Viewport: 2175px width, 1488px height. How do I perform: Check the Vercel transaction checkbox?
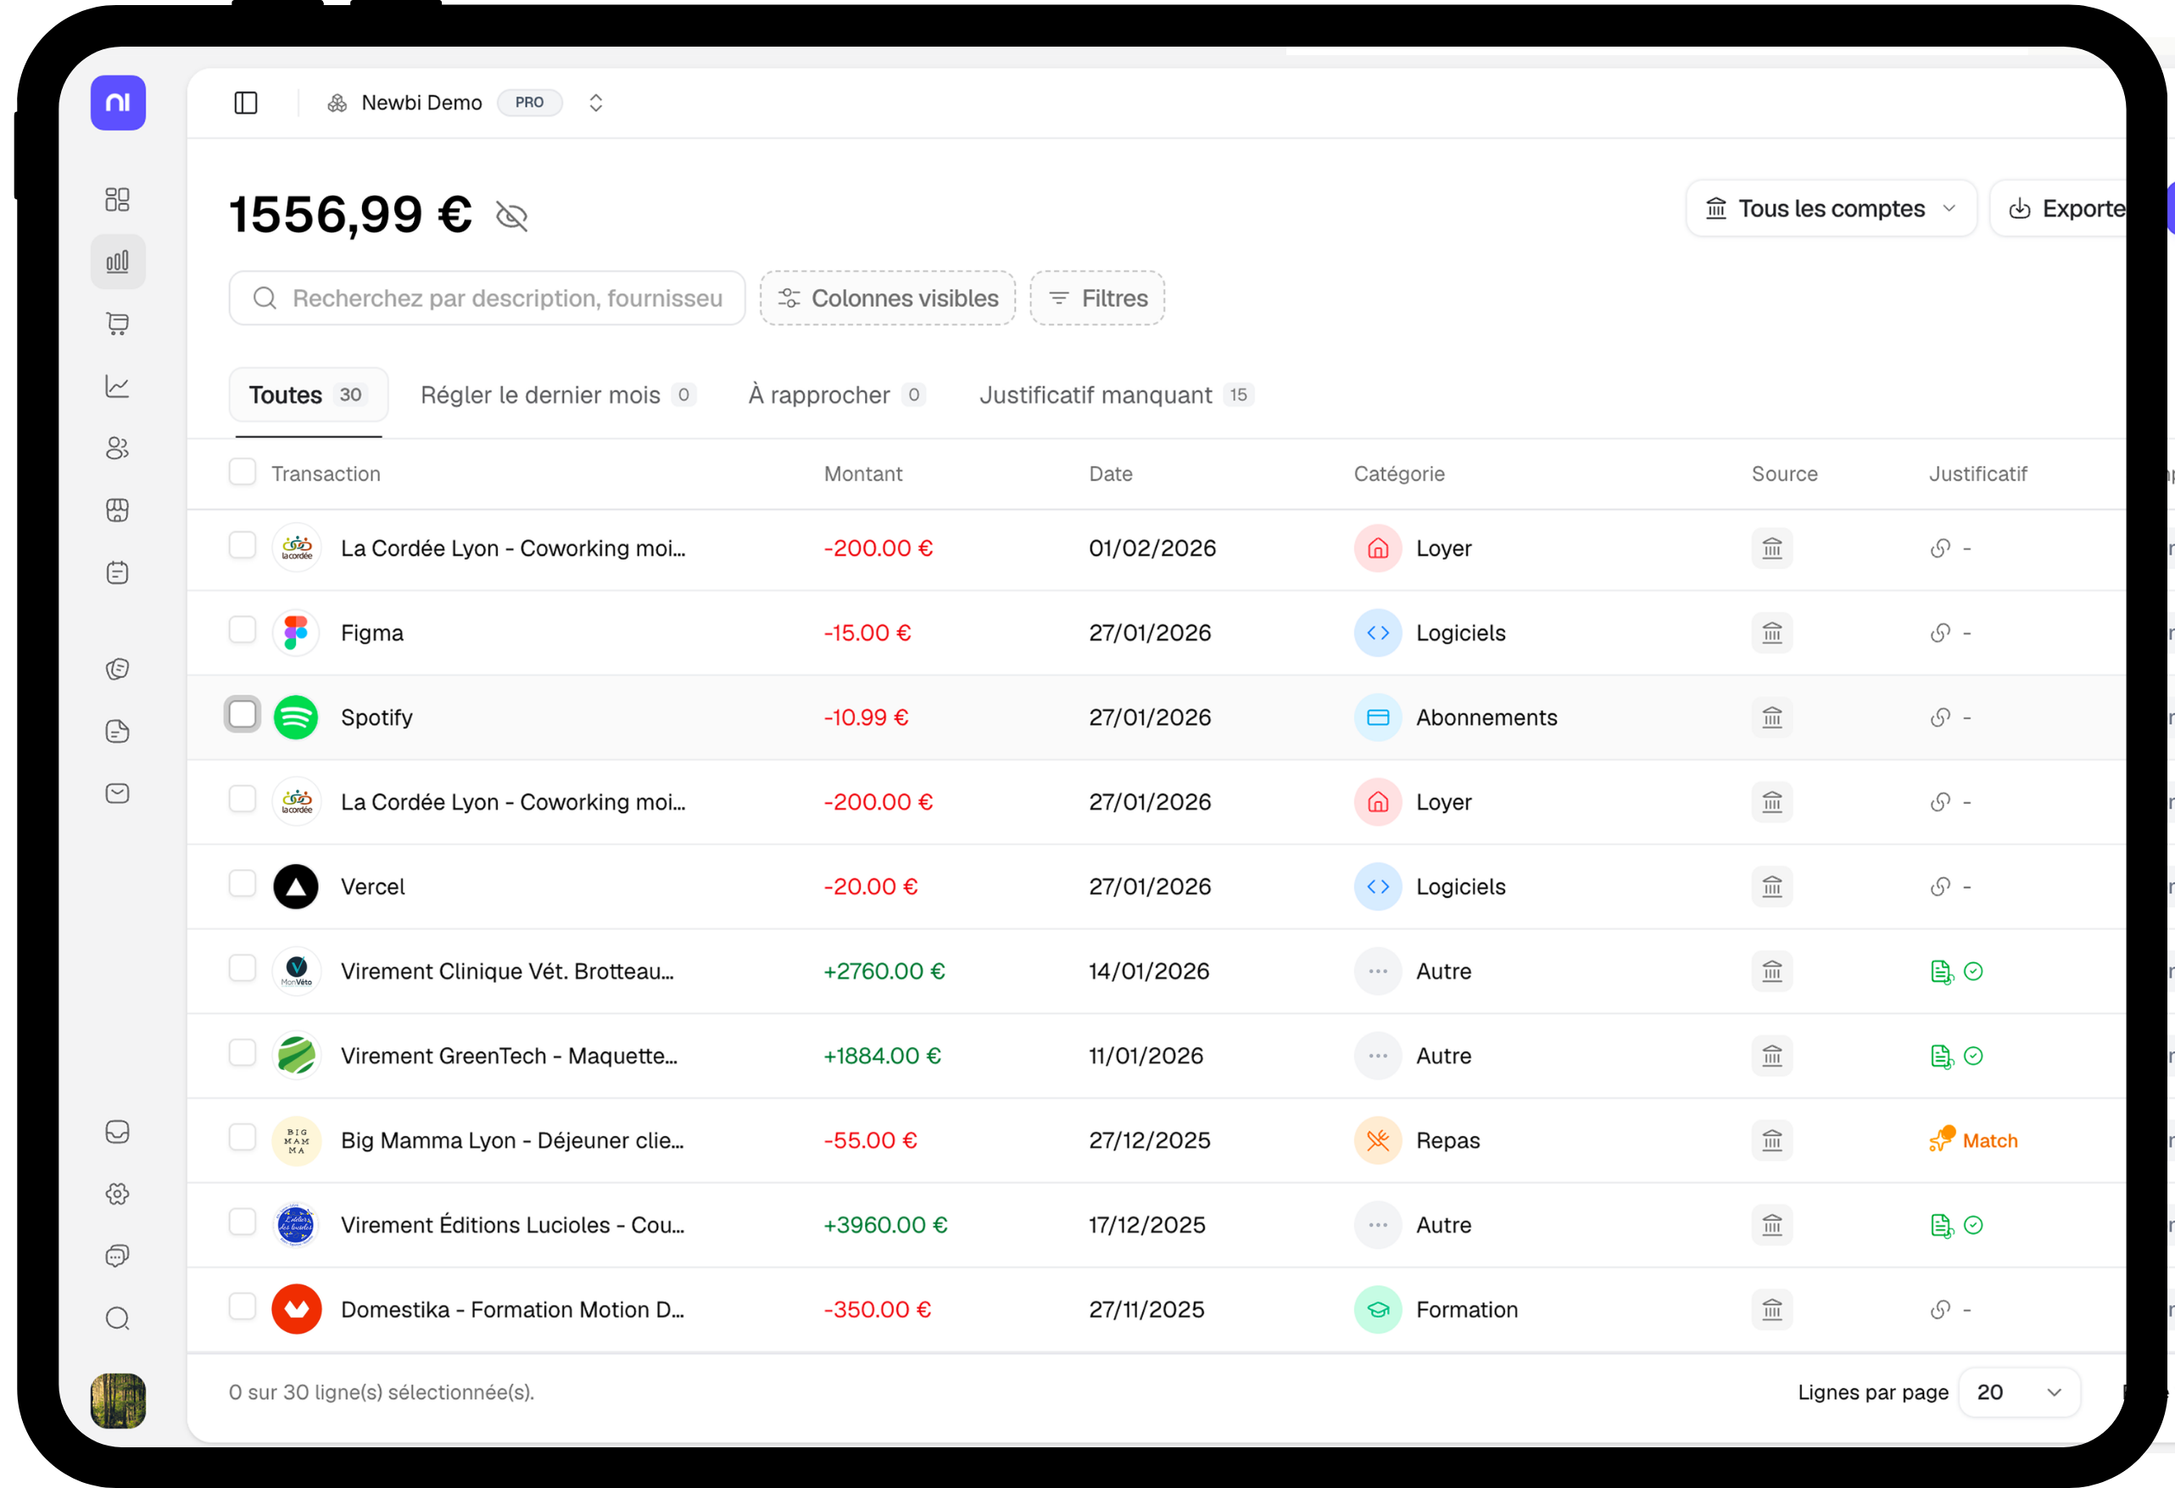(243, 884)
